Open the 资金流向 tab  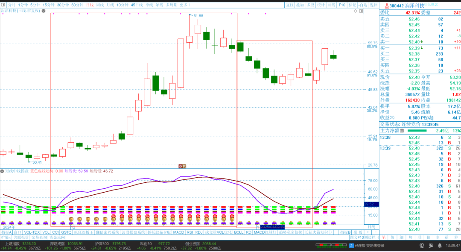[57, 237]
